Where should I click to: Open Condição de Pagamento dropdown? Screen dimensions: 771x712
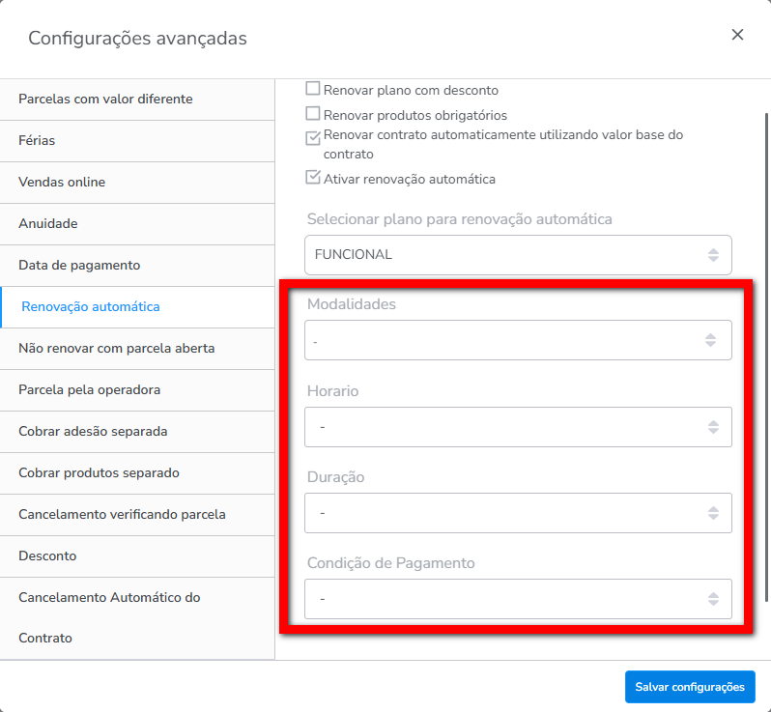click(x=517, y=599)
